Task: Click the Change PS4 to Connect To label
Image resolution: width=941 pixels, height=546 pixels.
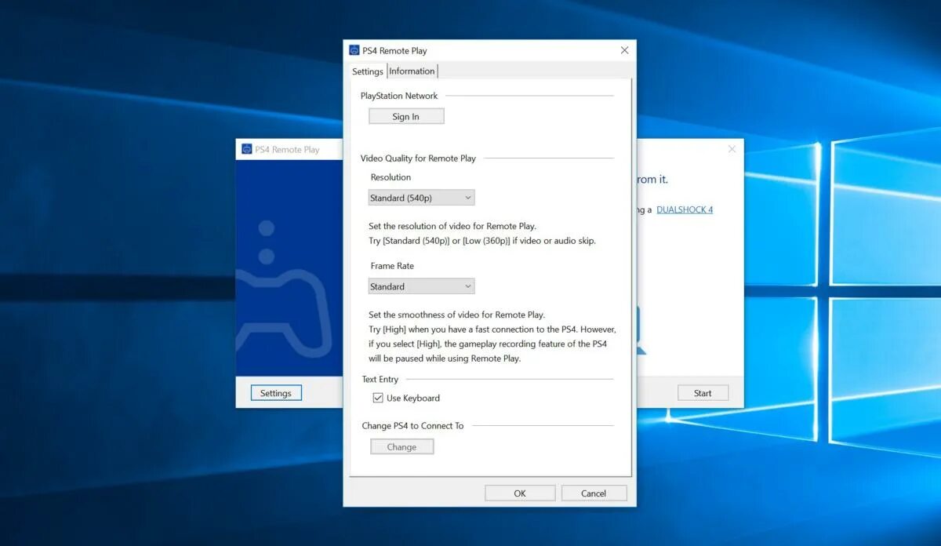Action: click(412, 425)
